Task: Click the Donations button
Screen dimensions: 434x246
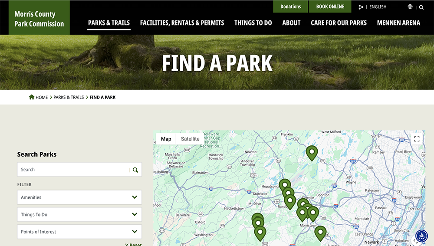Action: [290, 7]
